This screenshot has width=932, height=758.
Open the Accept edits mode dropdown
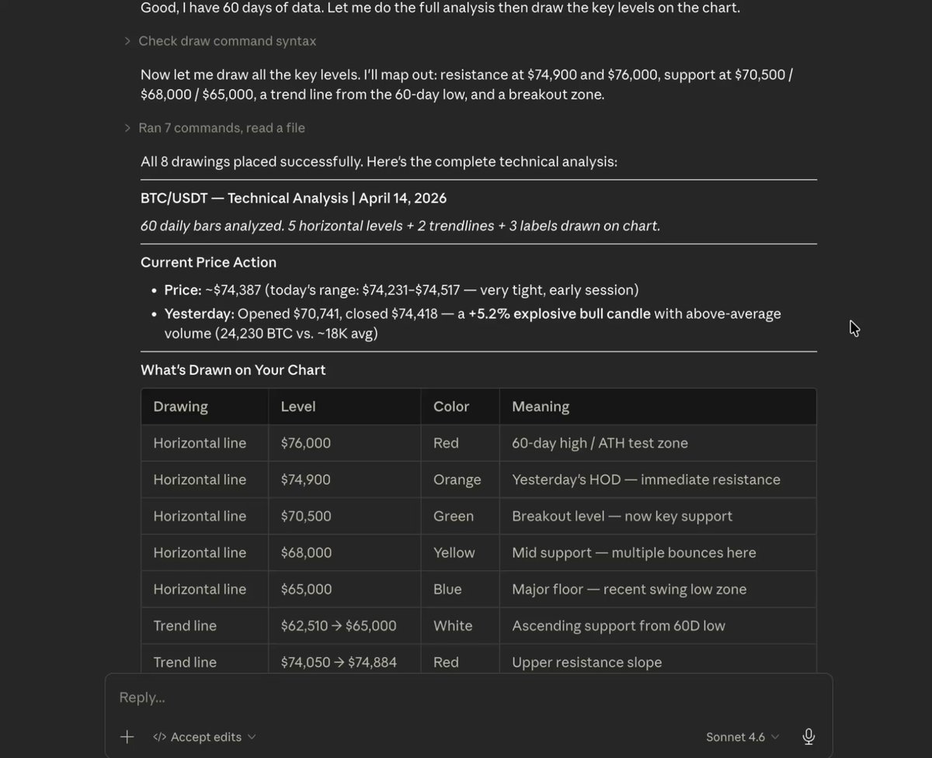click(205, 737)
